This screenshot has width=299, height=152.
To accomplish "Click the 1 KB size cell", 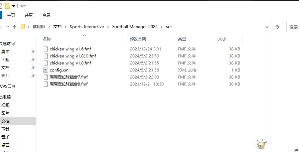I will click(x=236, y=70).
